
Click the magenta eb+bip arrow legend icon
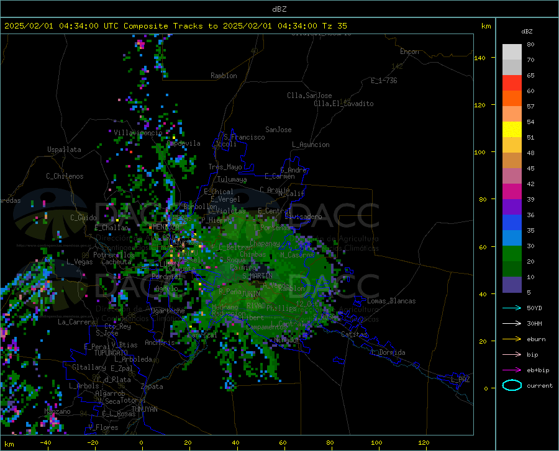[x=512, y=370]
